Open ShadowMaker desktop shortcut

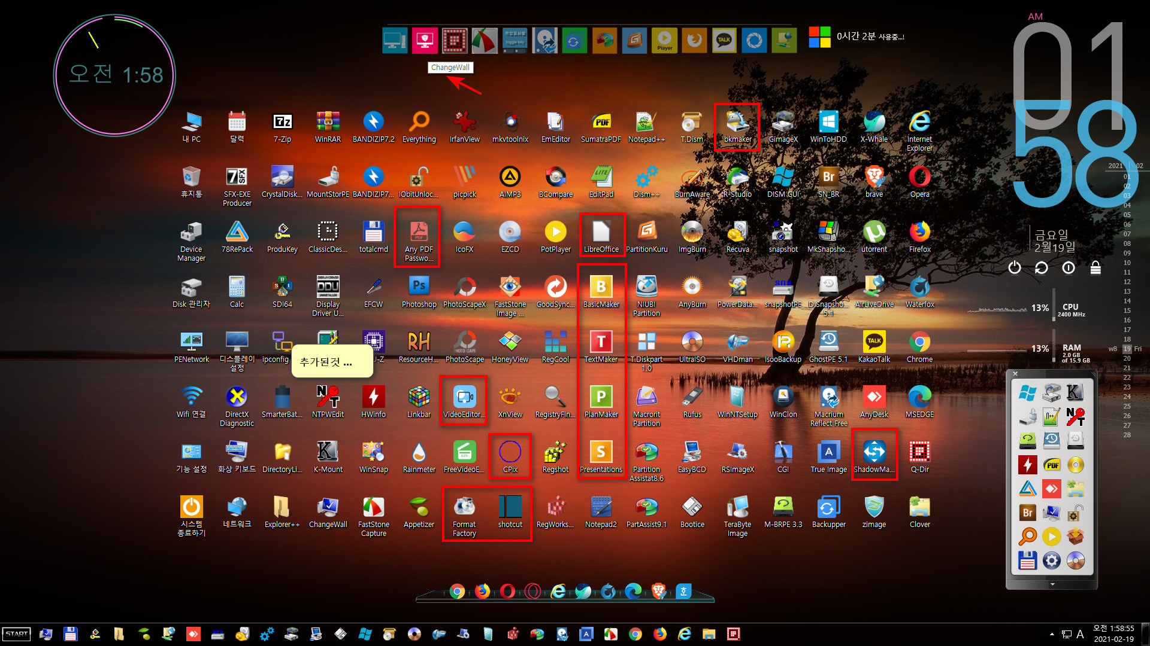[x=874, y=457]
